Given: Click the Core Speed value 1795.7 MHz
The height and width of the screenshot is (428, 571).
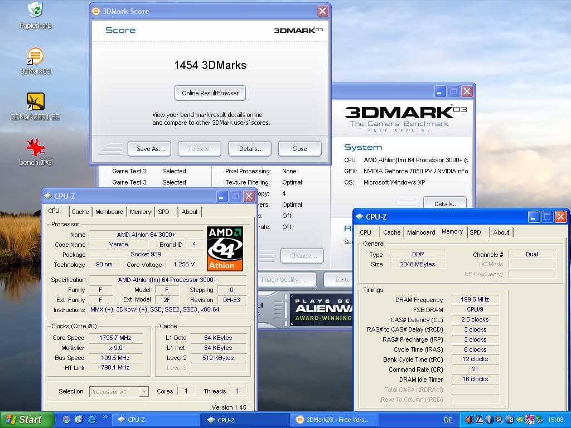Looking at the screenshot, I should (x=115, y=338).
